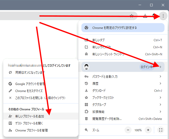The image size is (169, 139).
Task: Open Chrome プロフィールを管理 entry
Action: point(41,130)
